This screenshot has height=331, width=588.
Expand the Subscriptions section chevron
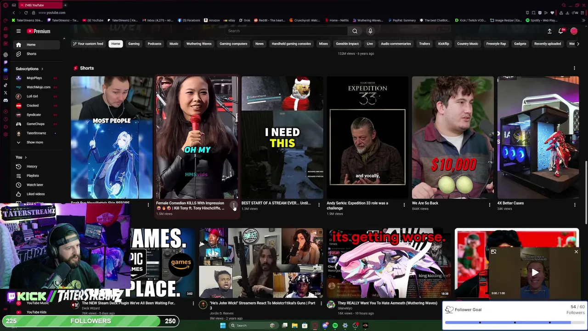[42, 69]
